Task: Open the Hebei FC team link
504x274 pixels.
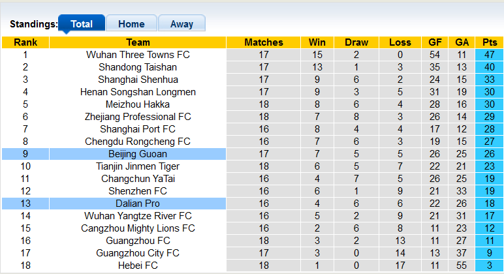Action: 138,266
